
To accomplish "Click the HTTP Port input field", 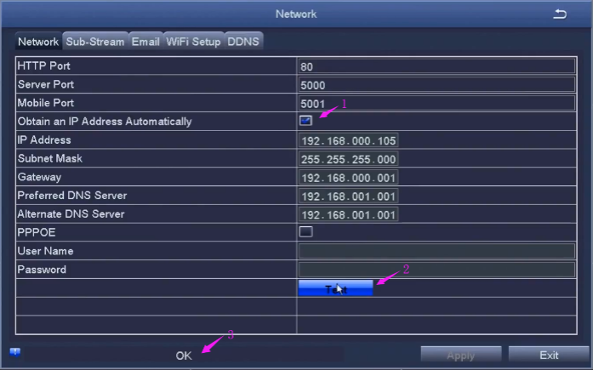I will coord(436,66).
